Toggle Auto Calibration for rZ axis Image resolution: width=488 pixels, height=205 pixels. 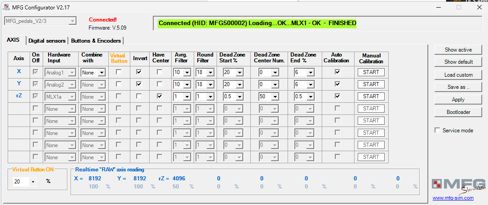click(x=337, y=96)
